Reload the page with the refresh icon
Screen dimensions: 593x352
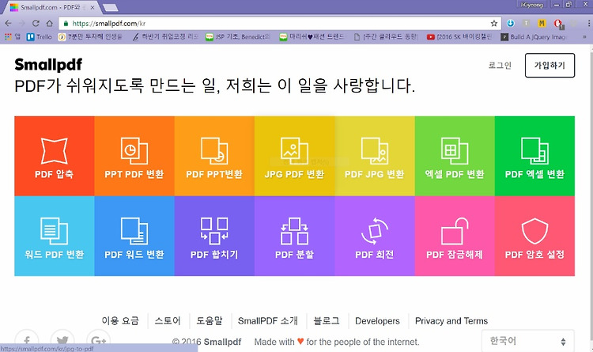coord(36,24)
